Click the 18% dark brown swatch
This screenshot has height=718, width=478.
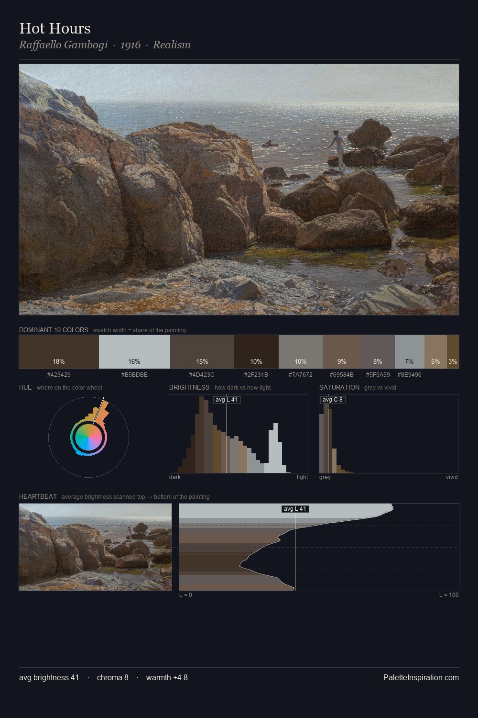(59, 352)
